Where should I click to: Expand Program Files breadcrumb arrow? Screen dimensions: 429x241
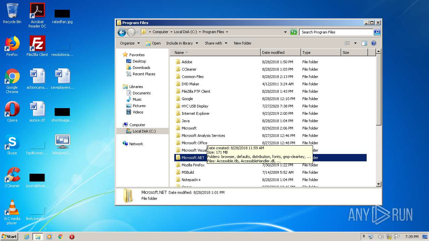click(x=227, y=32)
